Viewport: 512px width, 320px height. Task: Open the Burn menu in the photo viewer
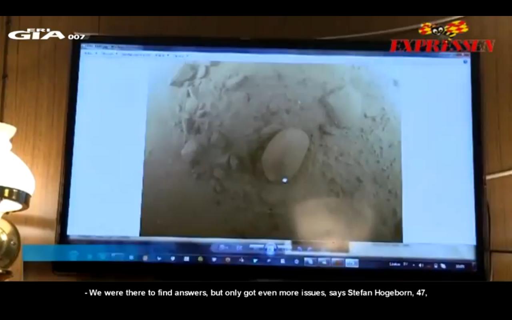coord(162,55)
